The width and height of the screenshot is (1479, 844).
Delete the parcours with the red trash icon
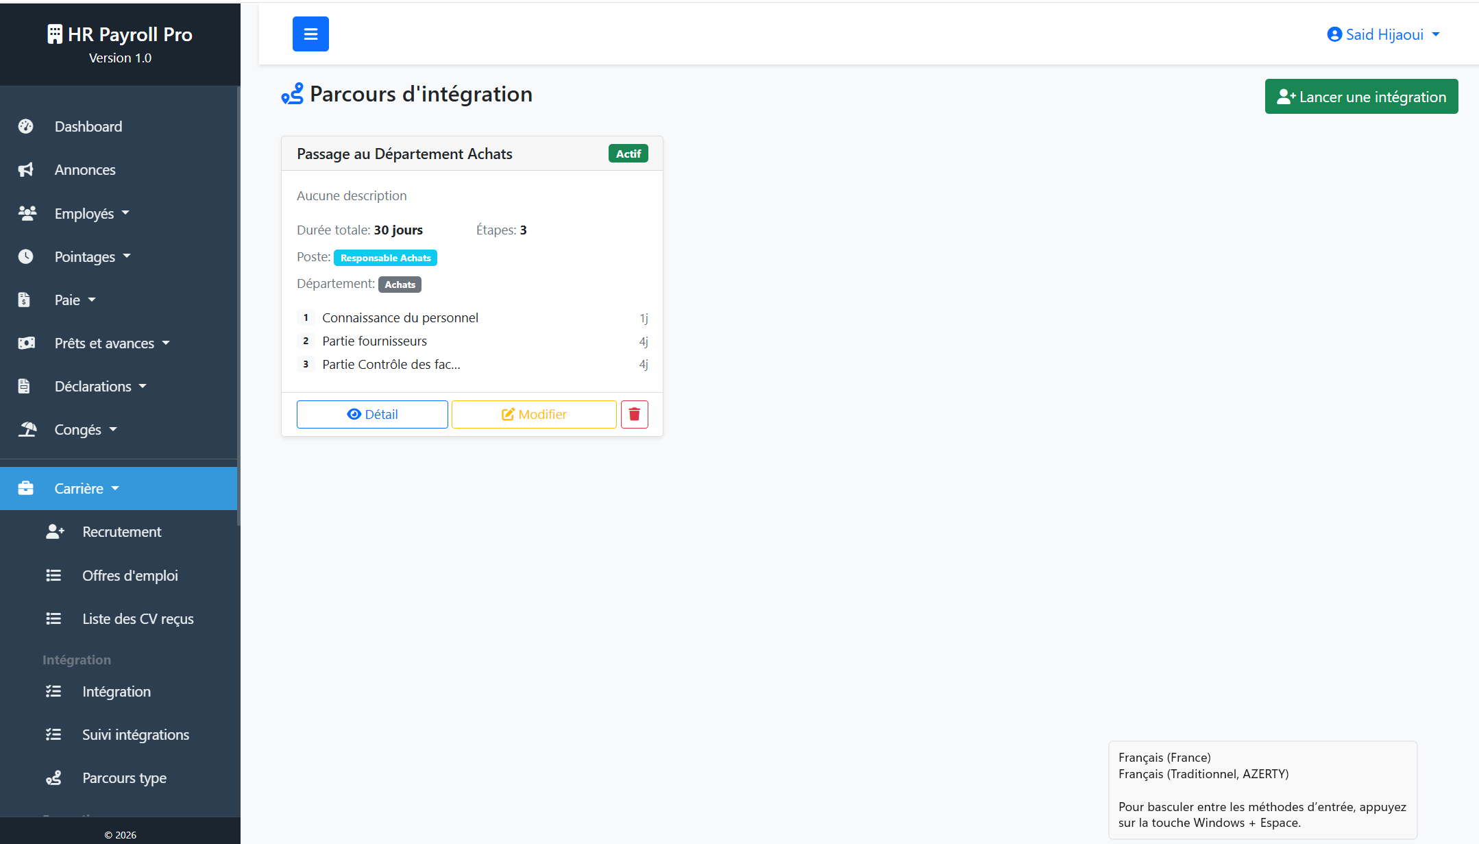[635, 414]
